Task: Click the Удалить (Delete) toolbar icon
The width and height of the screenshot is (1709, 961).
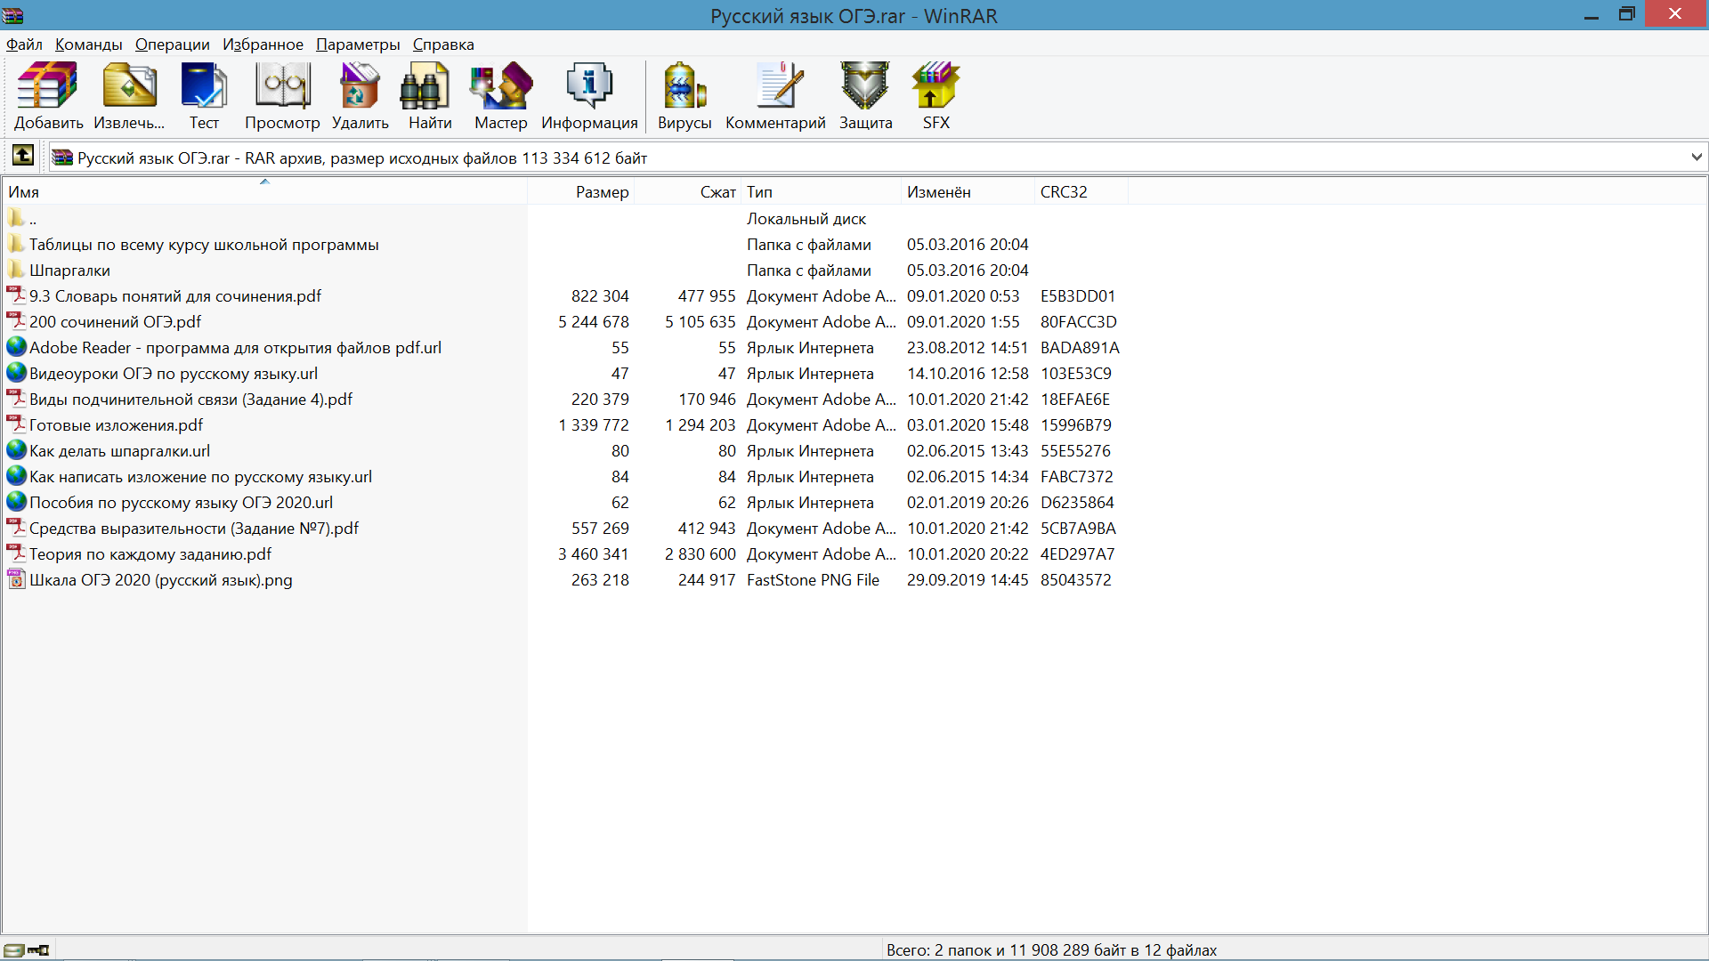Action: (x=360, y=96)
